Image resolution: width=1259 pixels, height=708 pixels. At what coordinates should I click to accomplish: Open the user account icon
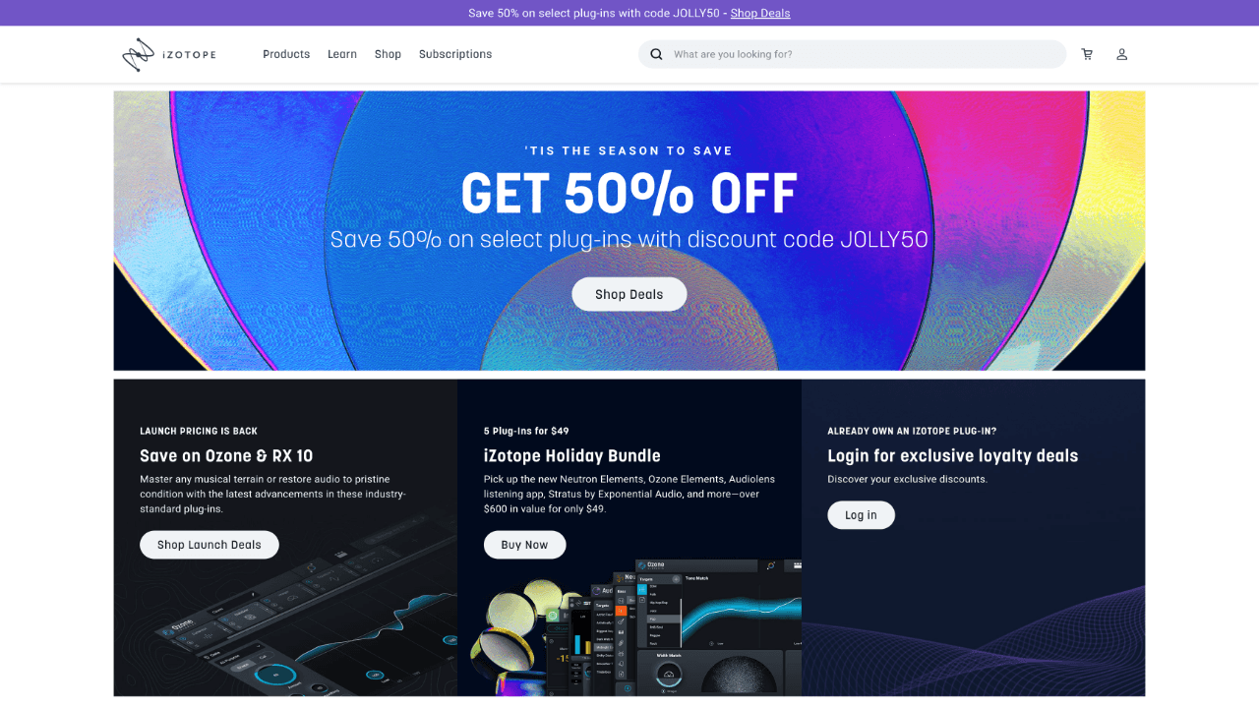[x=1121, y=54]
